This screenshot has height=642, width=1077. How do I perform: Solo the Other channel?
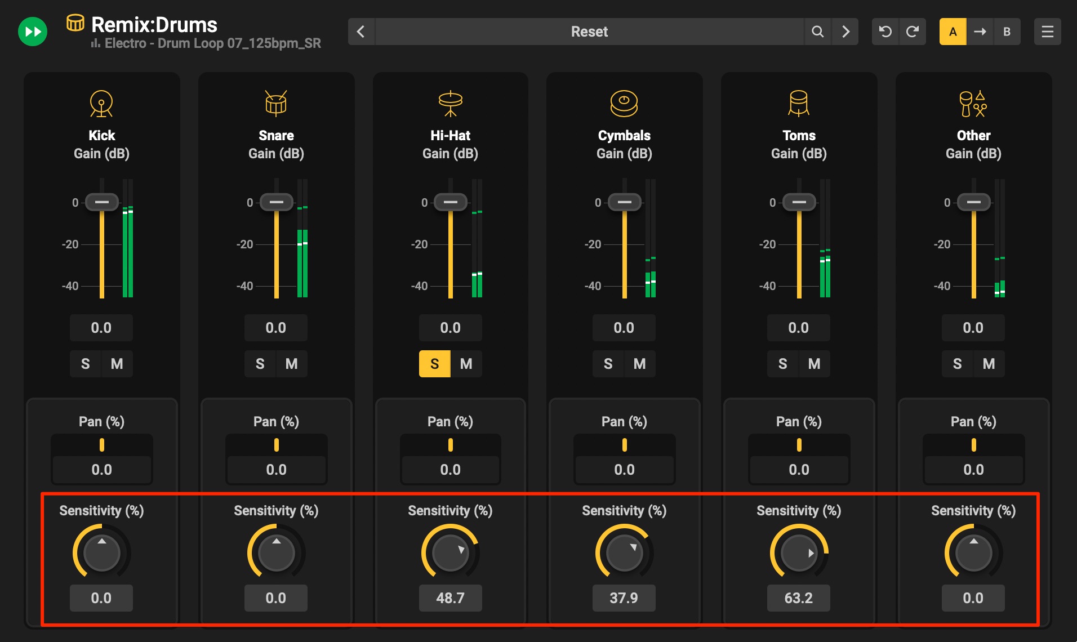point(958,364)
